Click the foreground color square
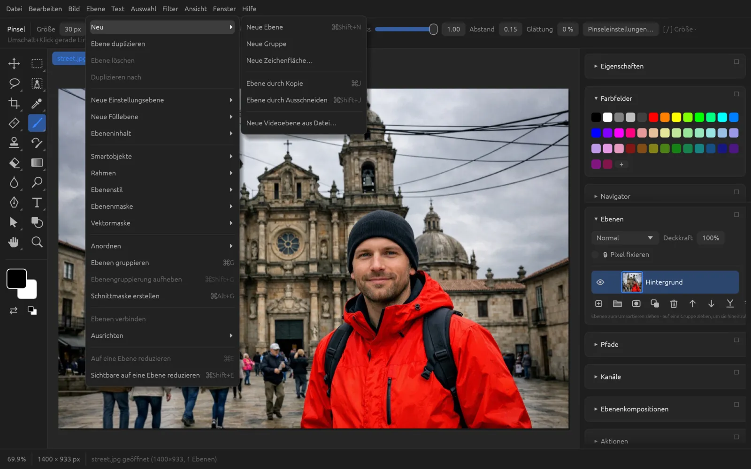 pyautogui.click(x=16, y=279)
